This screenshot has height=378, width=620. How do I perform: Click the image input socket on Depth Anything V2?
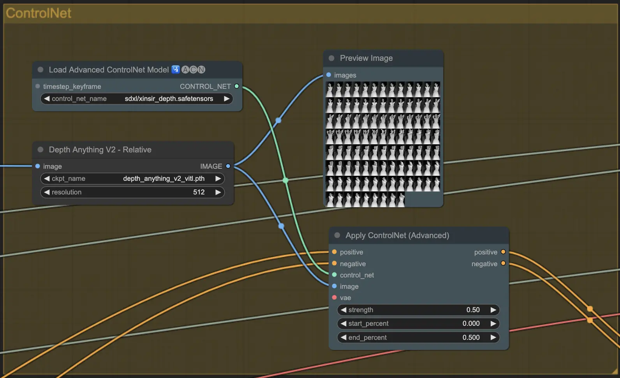pyautogui.click(x=38, y=166)
